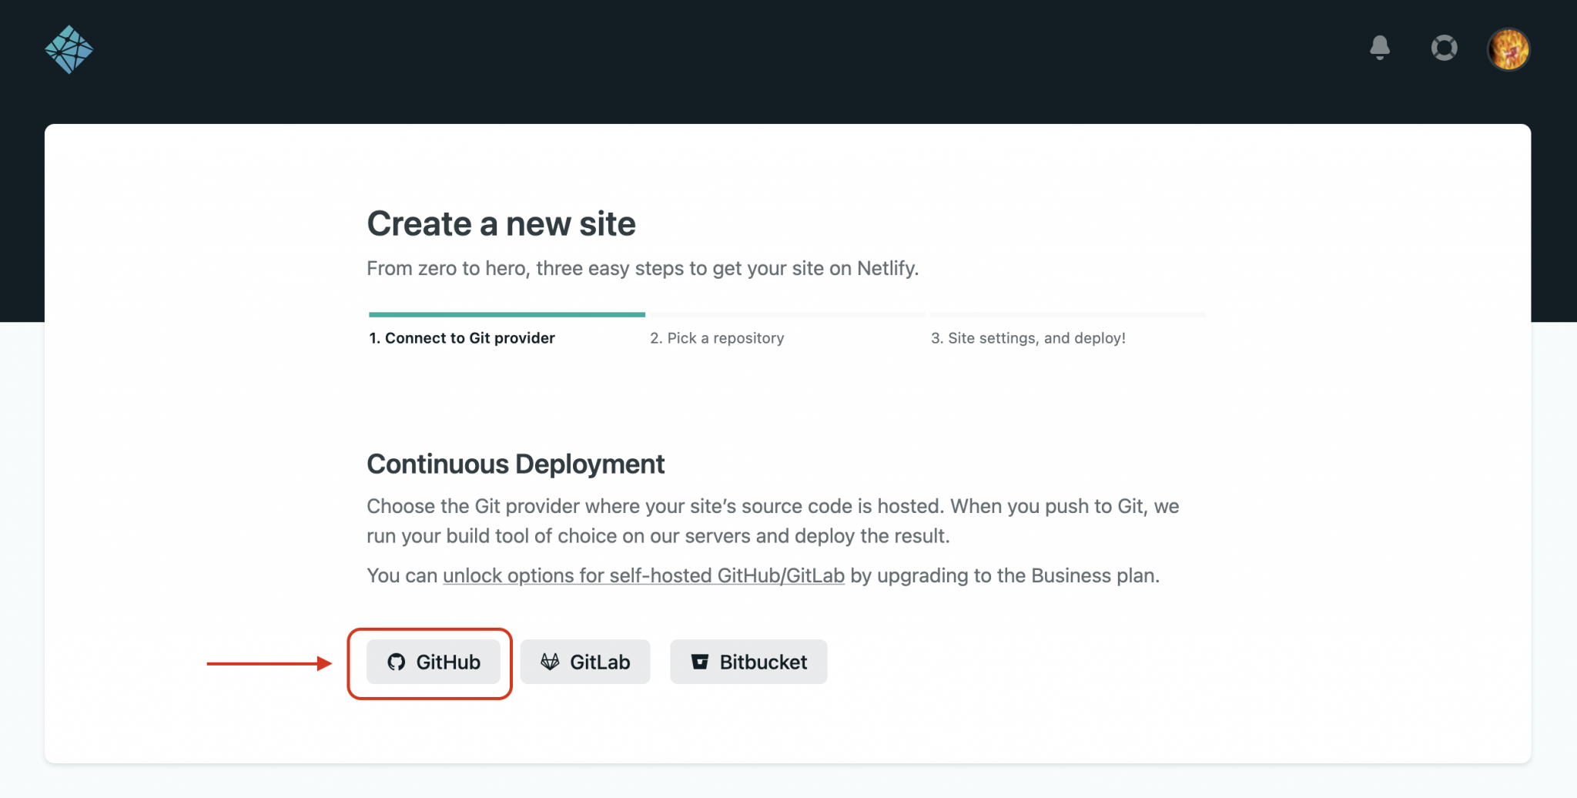Click the step two progress track segment
The image size is (1577, 798).
[786, 314]
